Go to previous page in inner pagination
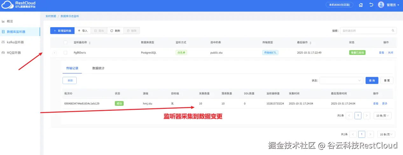The height and width of the screenshot is (155, 403). (349, 115)
